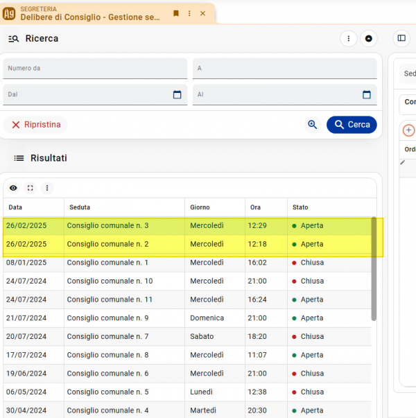Select row Consiglio comunale n. 10
416x418 pixels.
(187, 281)
